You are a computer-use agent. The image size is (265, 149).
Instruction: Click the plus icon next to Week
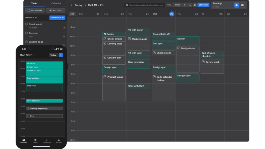[185, 5]
